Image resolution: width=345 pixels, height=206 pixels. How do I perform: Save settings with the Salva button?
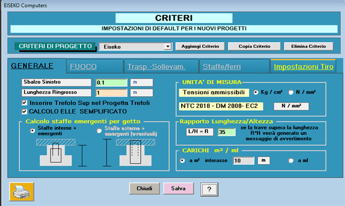178,188
